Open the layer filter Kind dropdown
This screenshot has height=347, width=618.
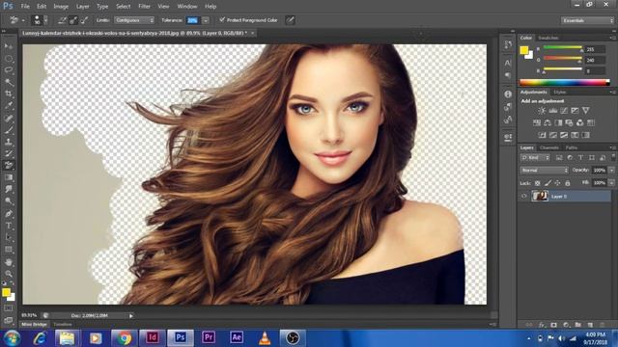pyautogui.click(x=535, y=157)
